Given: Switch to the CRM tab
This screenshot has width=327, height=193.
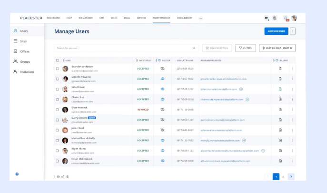Looking at the screenshot, I should (102, 18).
